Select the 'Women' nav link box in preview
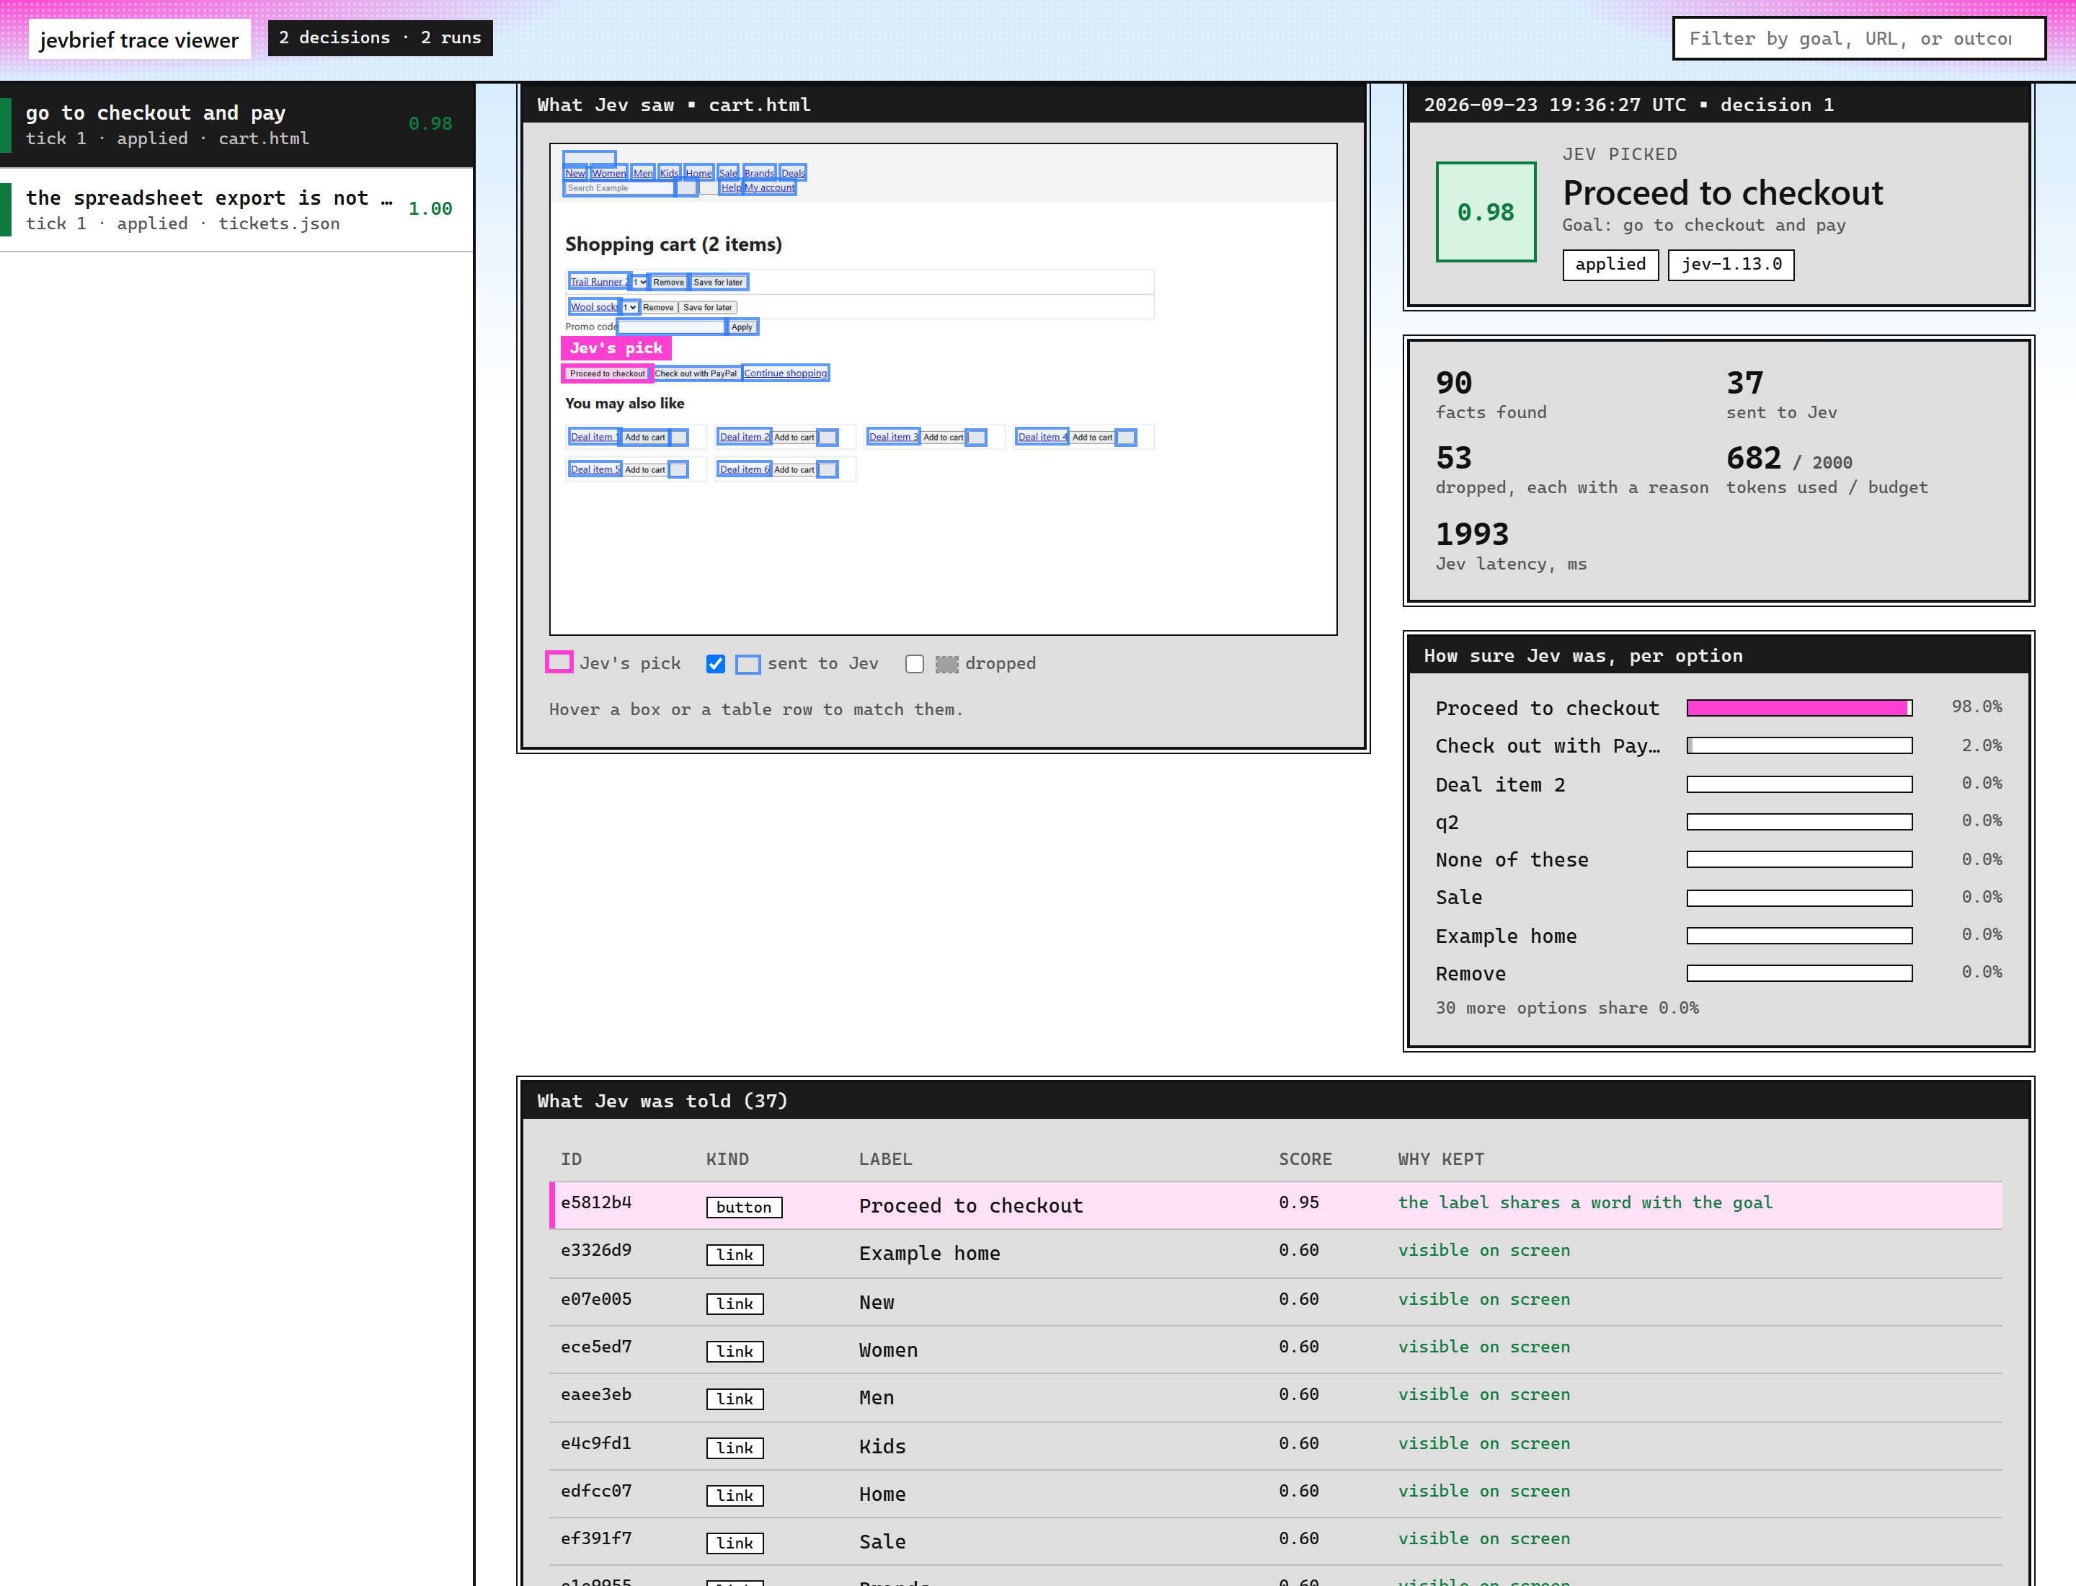The height and width of the screenshot is (1586, 2076). [x=609, y=173]
